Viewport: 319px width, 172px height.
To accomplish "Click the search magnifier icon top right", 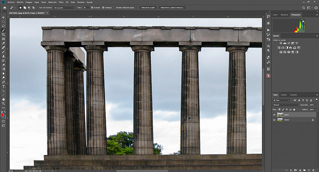I will coord(303,8).
